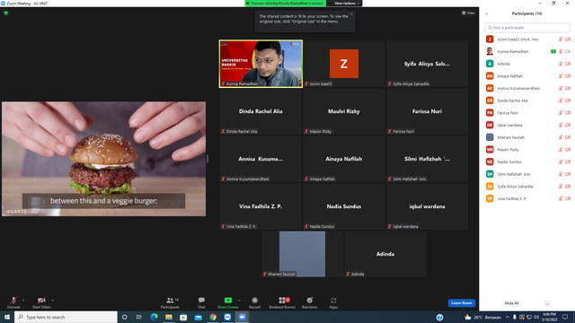The height and width of the screenshot is (323, 575).
Task: Click khairani fauziah's video tile
Action: coord(302,254)
